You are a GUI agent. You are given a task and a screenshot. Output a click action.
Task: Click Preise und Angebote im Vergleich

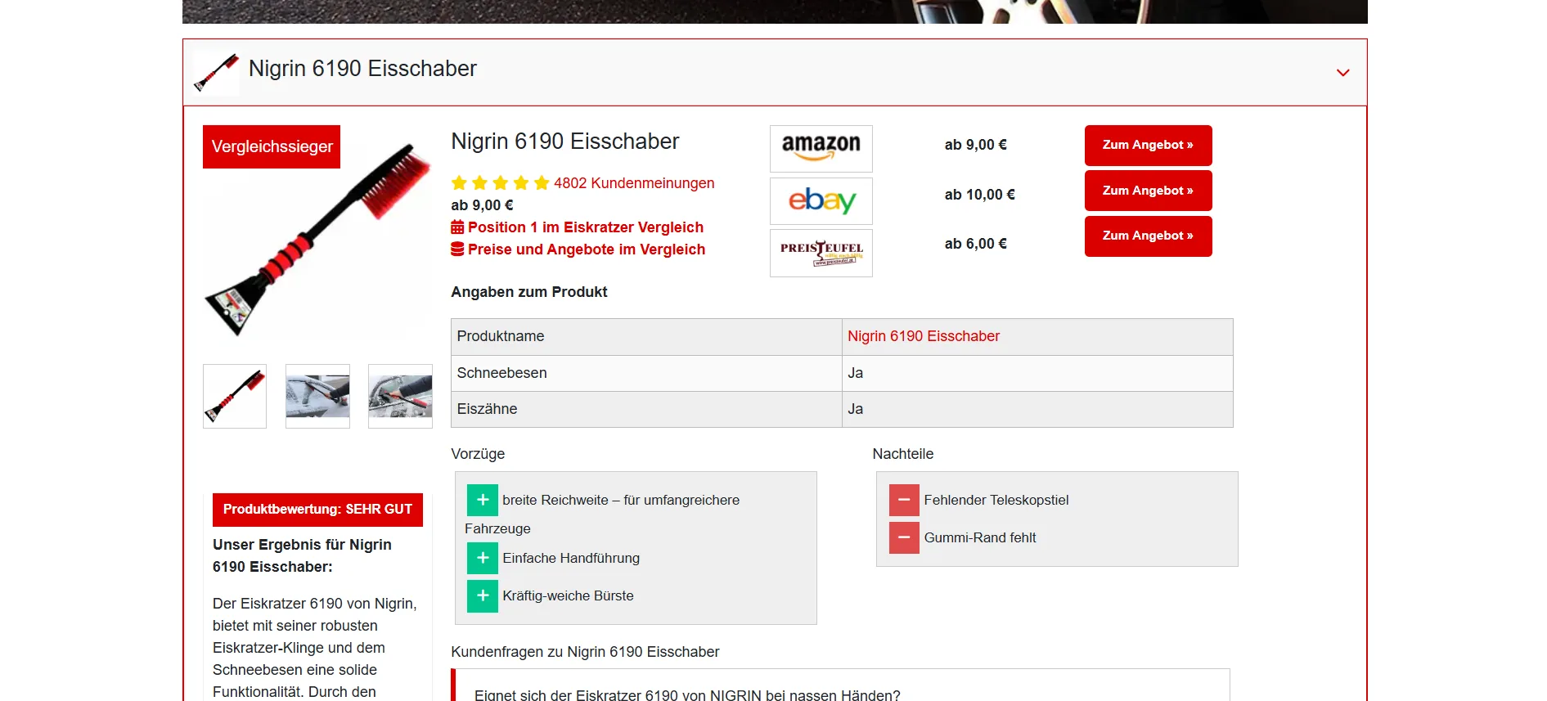(x=586, y=249)
